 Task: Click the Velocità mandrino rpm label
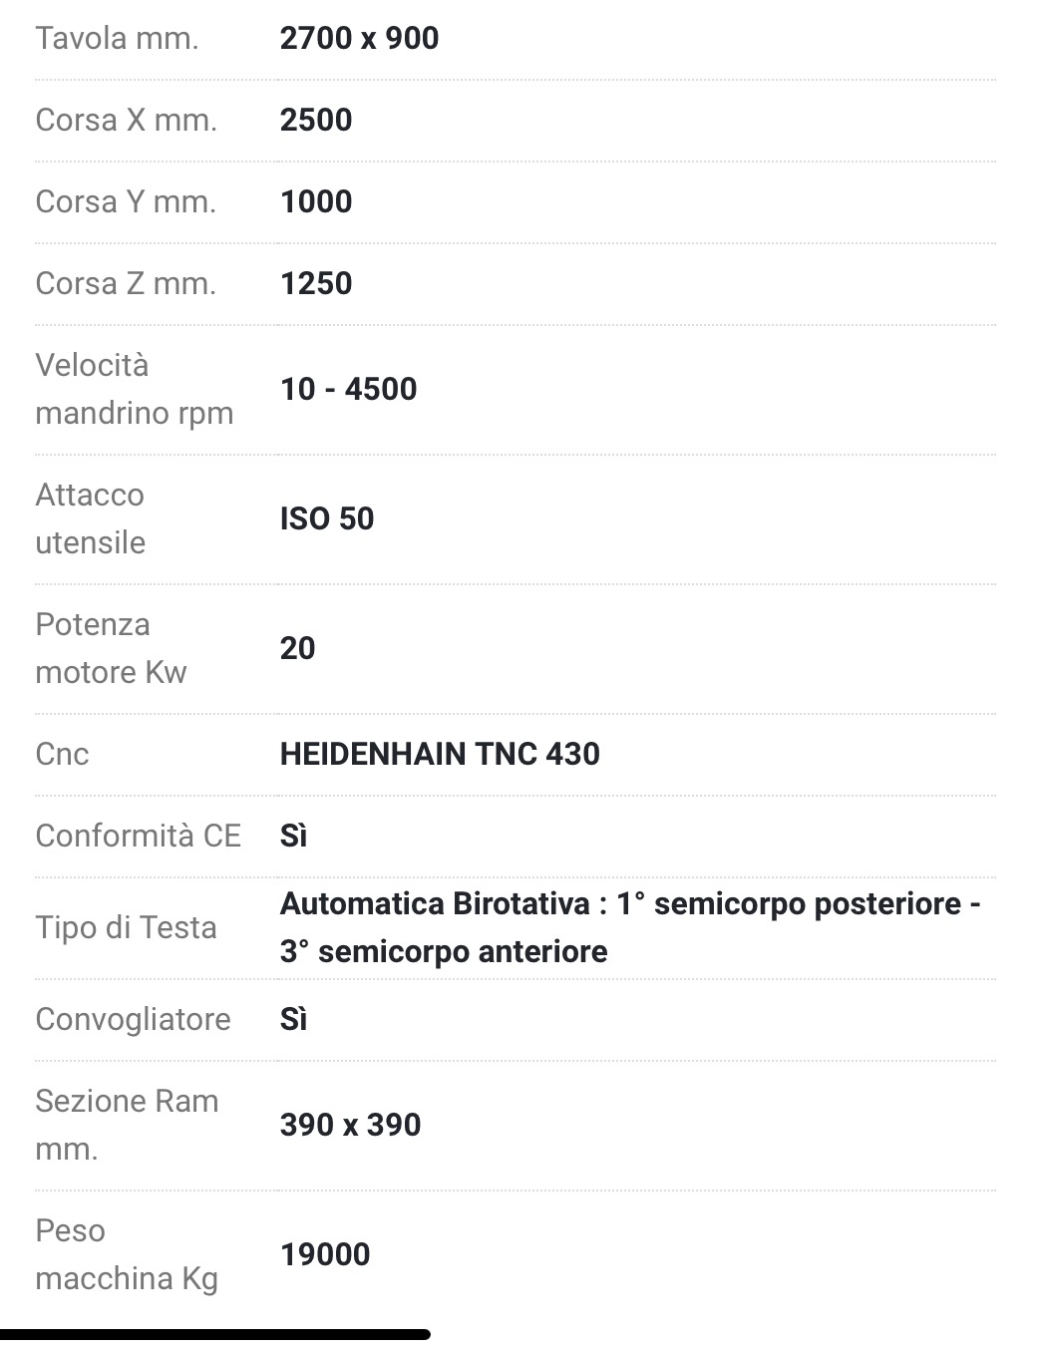point(135,389)
